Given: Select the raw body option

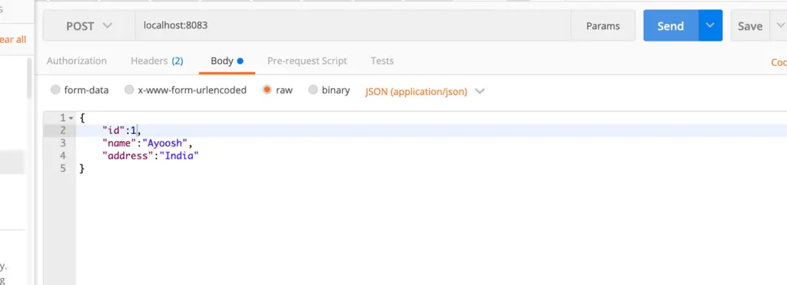Looking at the screenshot, I should coord(277,90).
